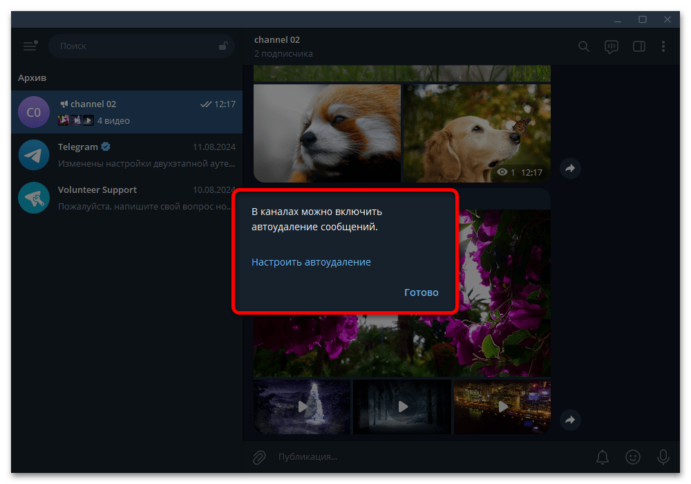691x484 pixels.
Task: Open the Volunteer Support chat
Action: [122, 198]
